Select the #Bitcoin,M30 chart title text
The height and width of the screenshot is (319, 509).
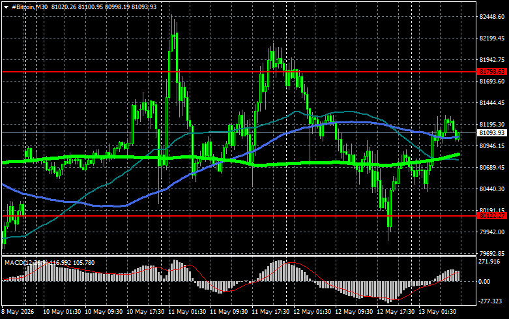tap(29, 7)
